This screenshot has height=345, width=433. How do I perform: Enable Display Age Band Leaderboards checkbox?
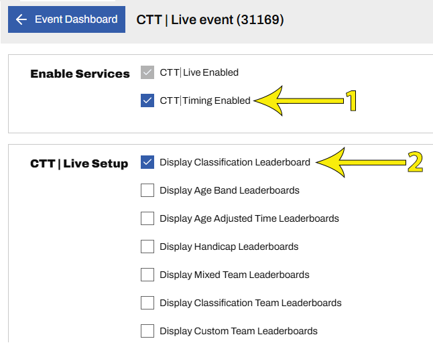pos(147,190)
